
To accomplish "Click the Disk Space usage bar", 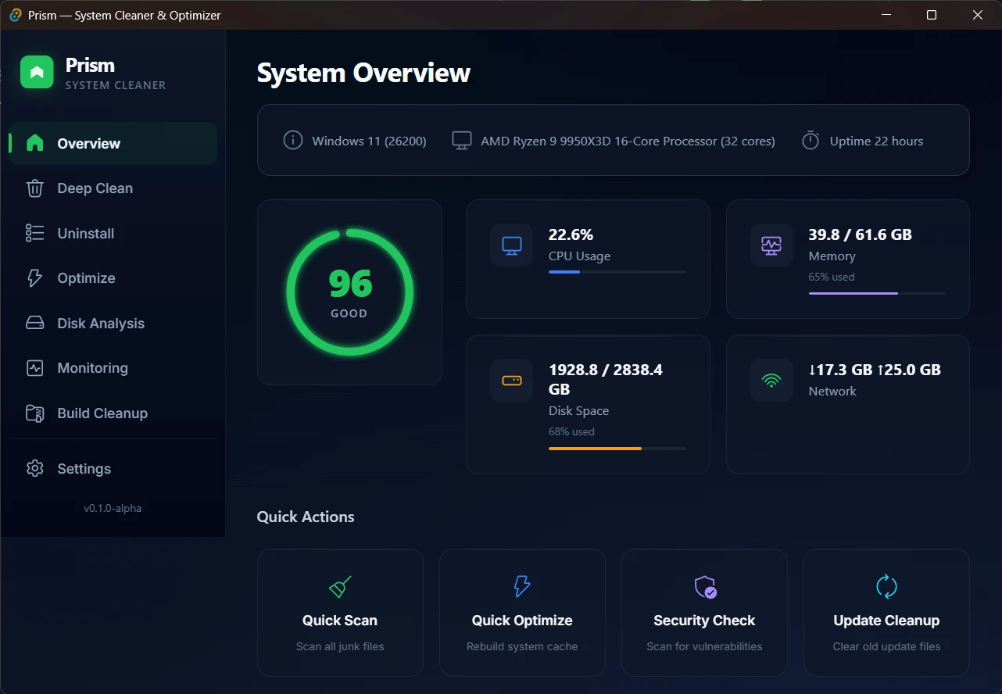I will [617, 449].
